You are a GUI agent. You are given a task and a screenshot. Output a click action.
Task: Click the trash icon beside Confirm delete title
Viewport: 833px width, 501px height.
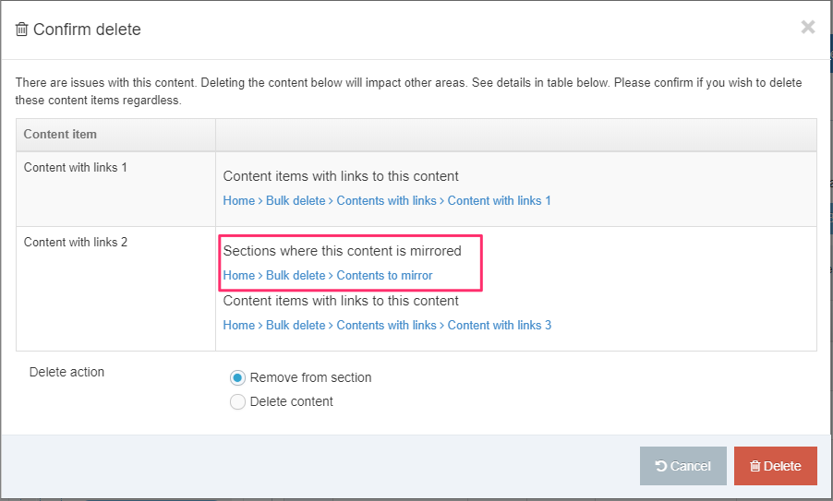[x=22, y=30]
